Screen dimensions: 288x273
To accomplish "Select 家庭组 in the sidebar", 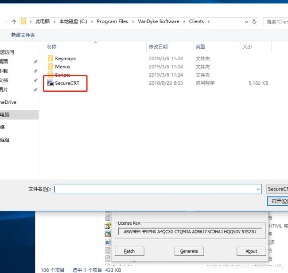I will pos(5,140).
